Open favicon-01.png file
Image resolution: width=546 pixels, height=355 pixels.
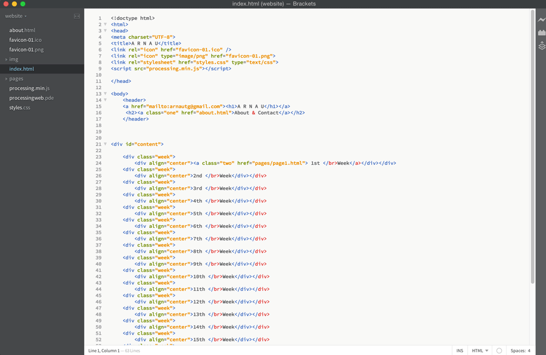[x=27, y=50]
